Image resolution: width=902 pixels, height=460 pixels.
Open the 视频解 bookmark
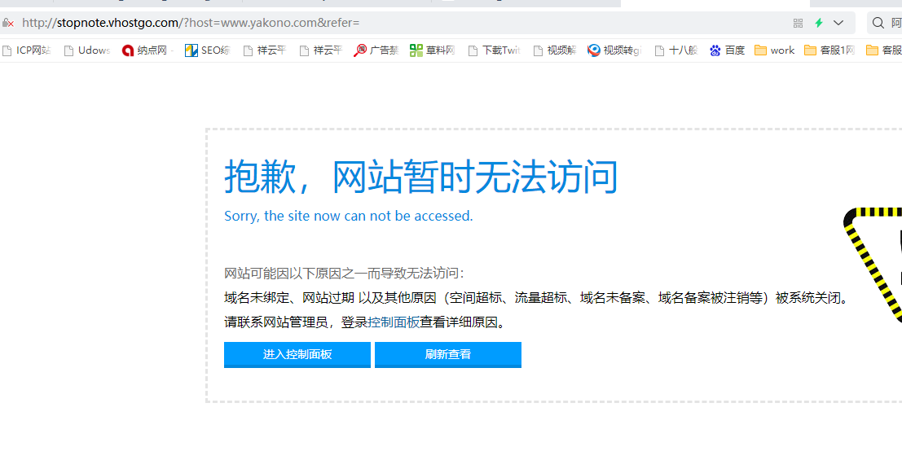tap(555, 50)
